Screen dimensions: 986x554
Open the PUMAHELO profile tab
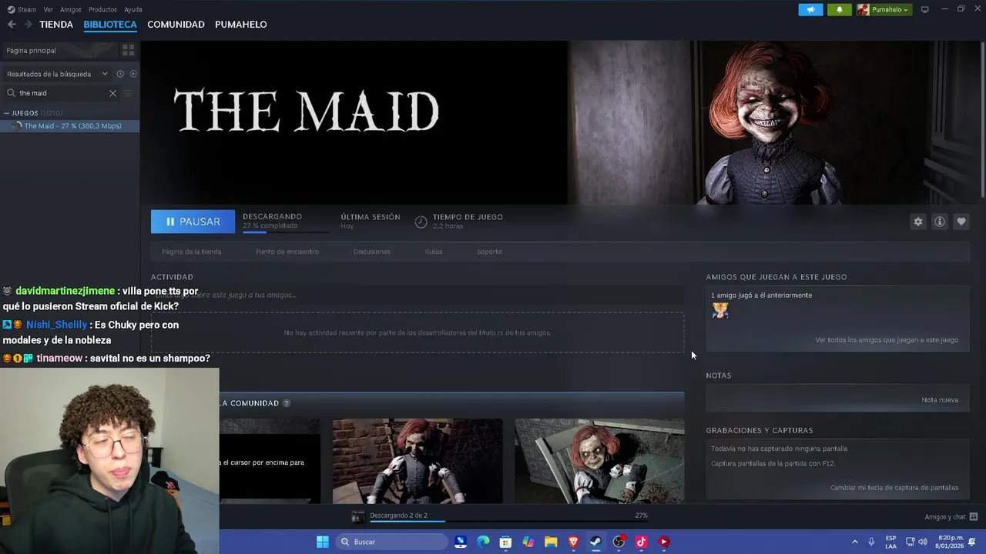pos(241,25)
